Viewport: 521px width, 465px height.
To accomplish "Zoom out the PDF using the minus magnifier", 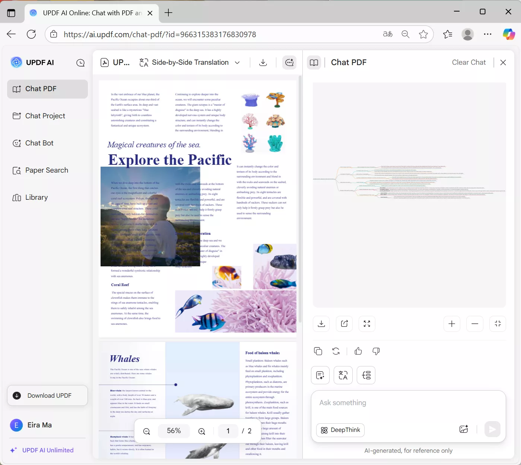I will pyautogui.click(x=146, y=431).
